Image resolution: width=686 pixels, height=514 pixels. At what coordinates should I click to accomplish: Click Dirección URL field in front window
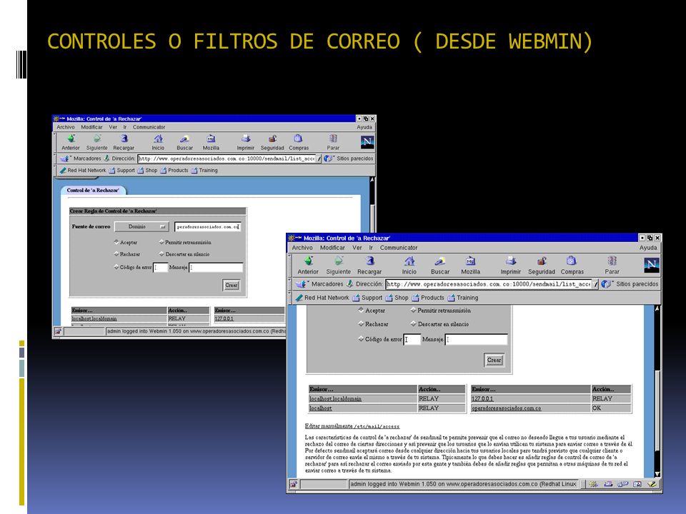(489, 284)
